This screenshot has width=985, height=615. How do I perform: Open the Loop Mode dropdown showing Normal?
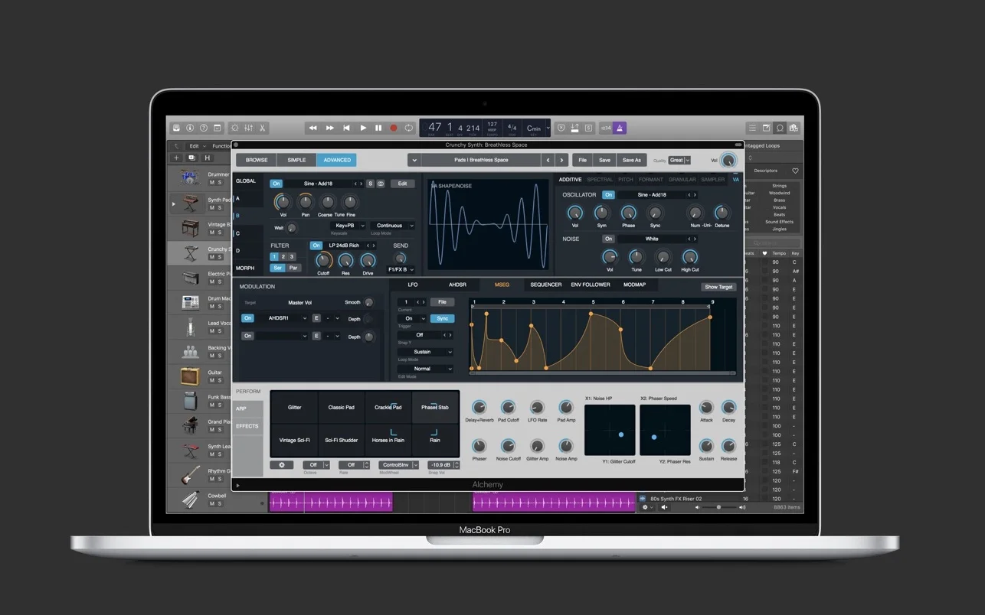coord(425,369)
